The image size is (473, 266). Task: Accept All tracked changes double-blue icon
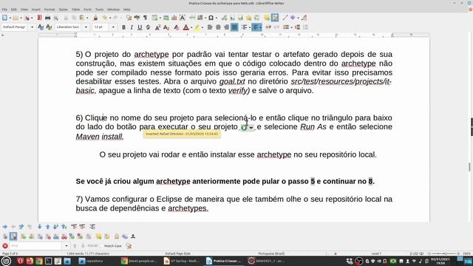(x=56, y=236)
